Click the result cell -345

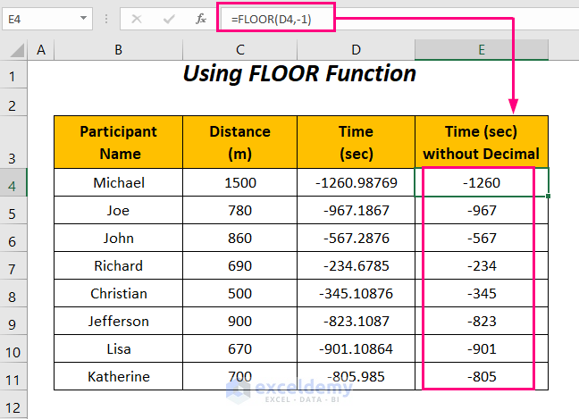(482, 294)
